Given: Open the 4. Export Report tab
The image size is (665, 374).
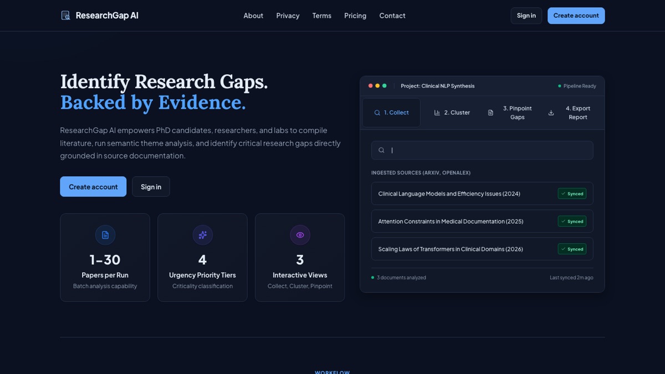Looking at the screenshot, I should point(571,112).
